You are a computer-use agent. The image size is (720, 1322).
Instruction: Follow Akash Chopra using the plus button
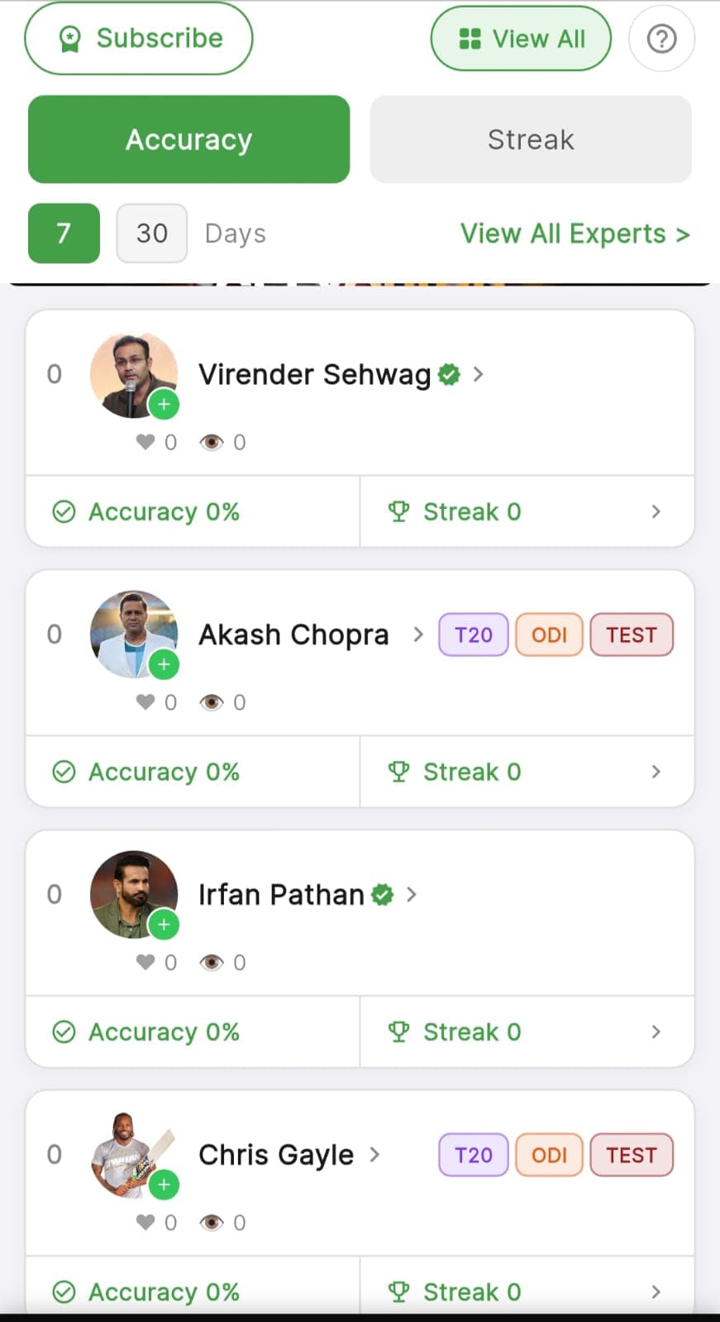tap(165, 664)
